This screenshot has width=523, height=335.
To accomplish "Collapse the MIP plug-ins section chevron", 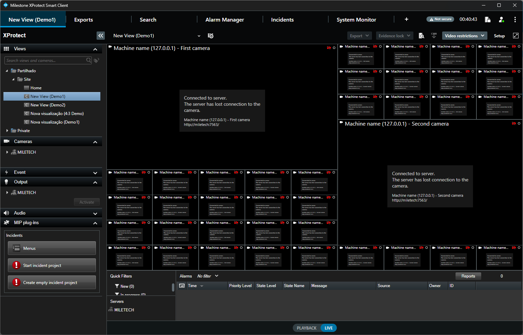I will pyautogui.click(x=95, y=223).
